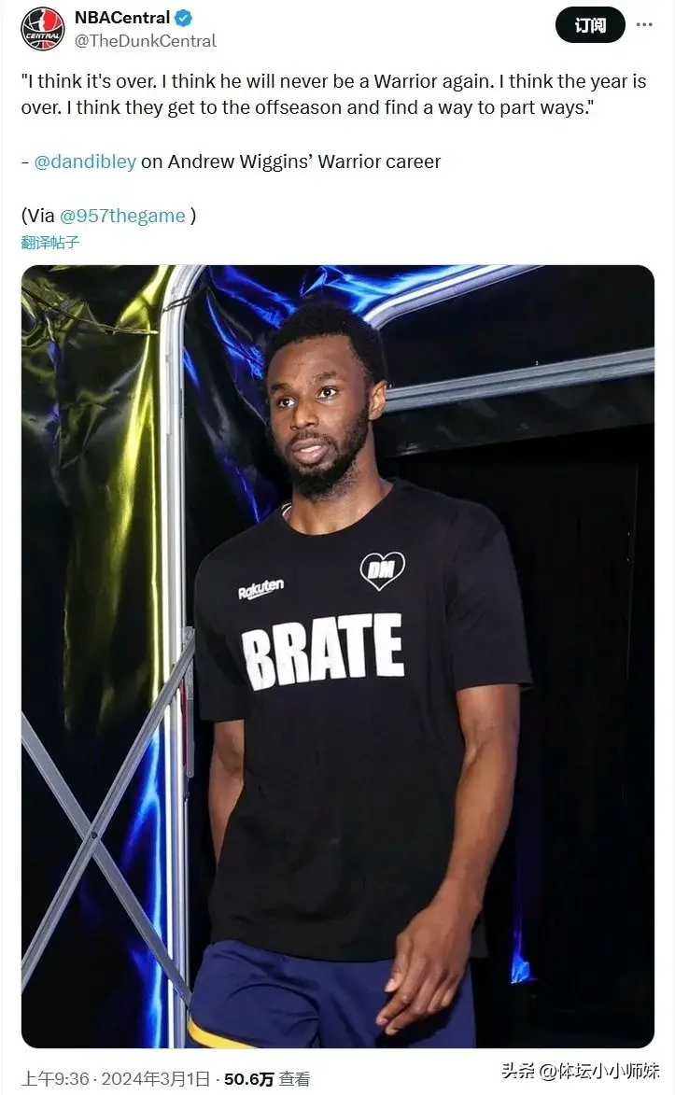675x1095 pixels.
Task: Open the three-dots more options menu
Action: [644, 24]
